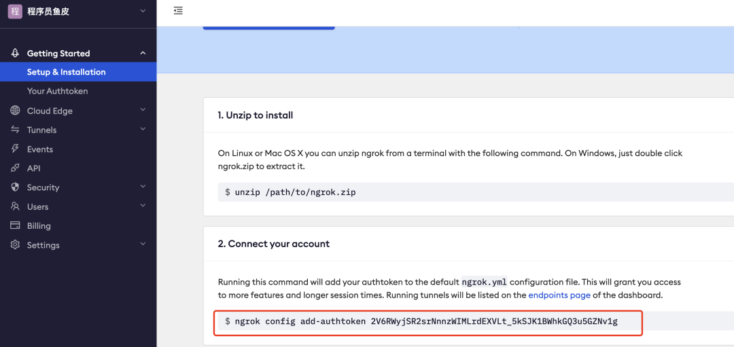Click the API link icon in sidebar
This screenshot has width=734, height=347.
[x=15, y=168]
